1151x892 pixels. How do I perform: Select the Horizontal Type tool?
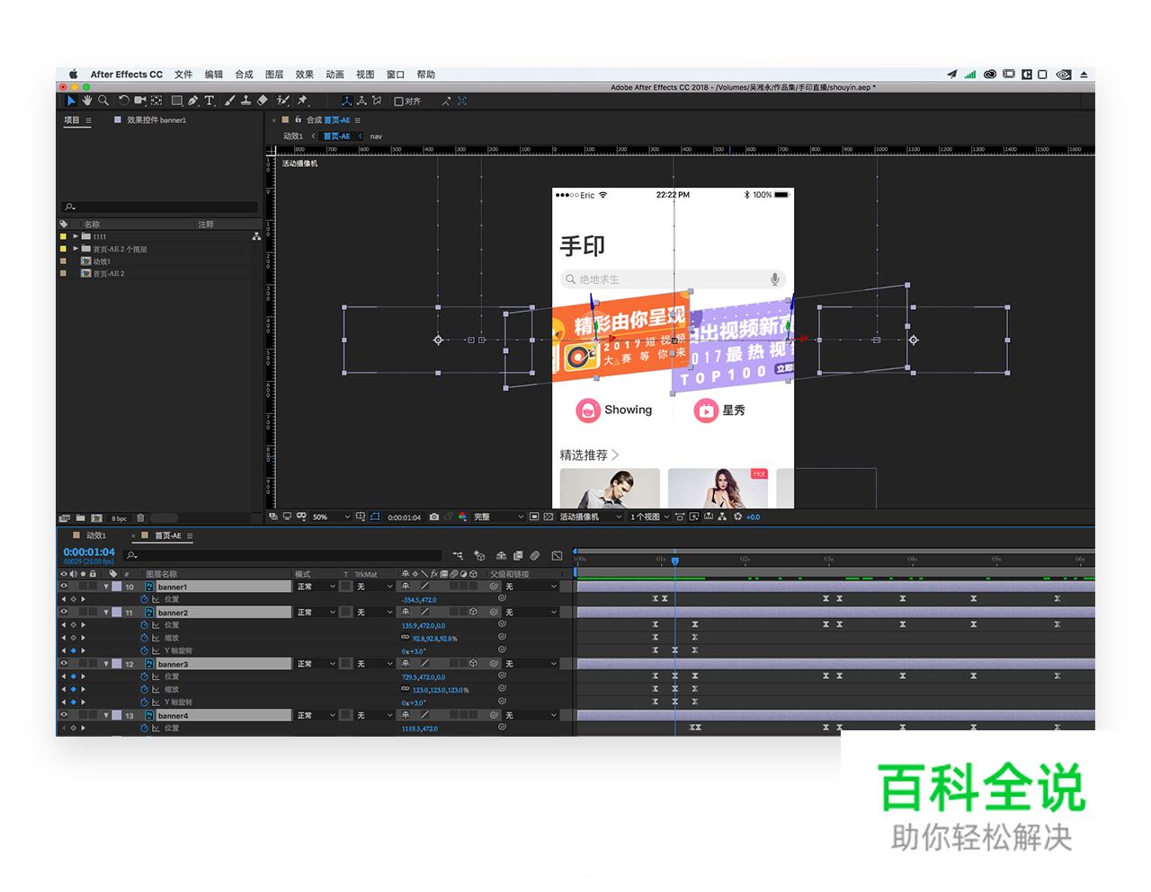[209, 101]
